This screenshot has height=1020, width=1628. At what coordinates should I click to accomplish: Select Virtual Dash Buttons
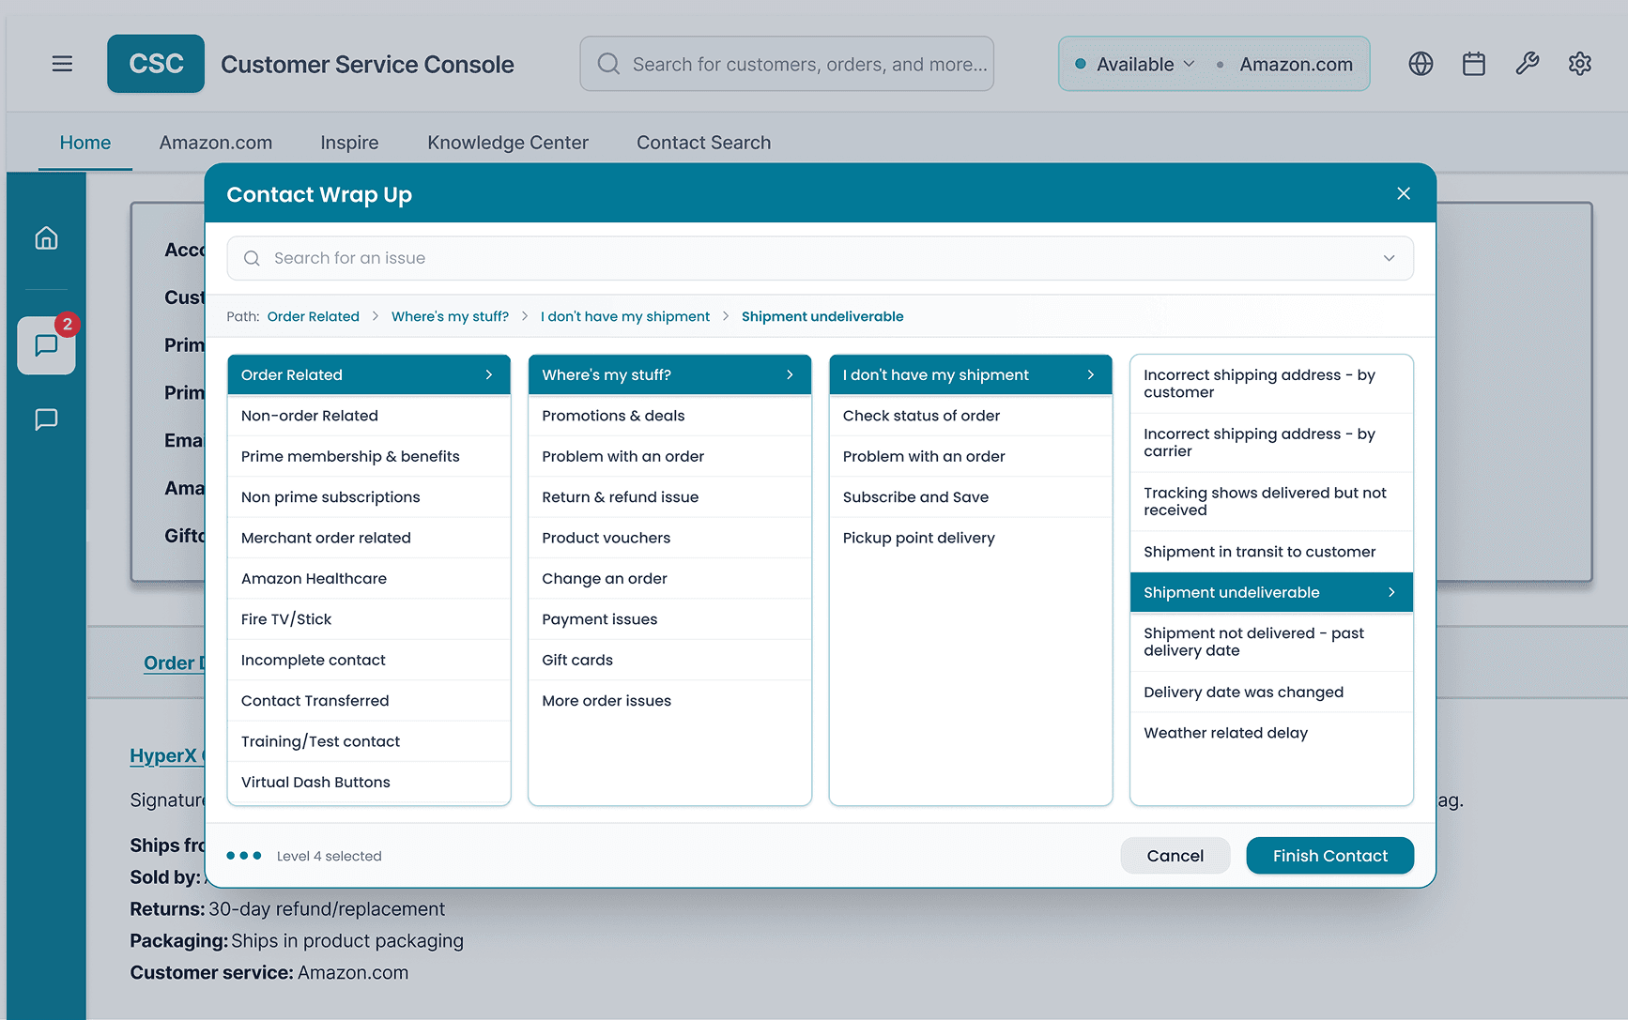pos(369,783)
